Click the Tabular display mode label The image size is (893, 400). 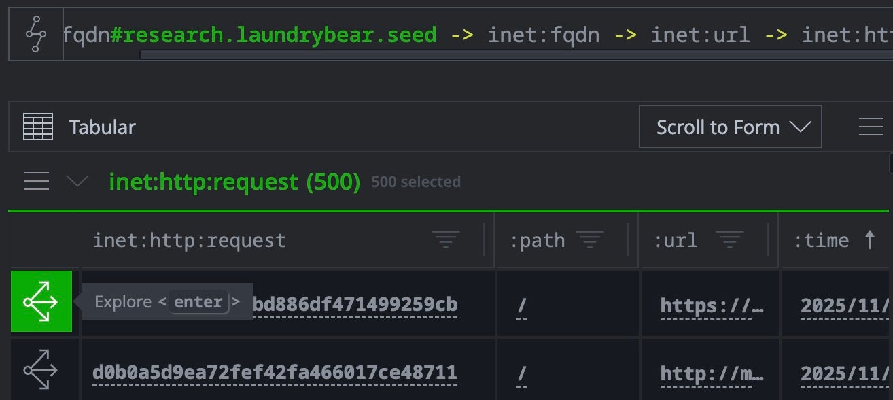(x=102, y=127)
